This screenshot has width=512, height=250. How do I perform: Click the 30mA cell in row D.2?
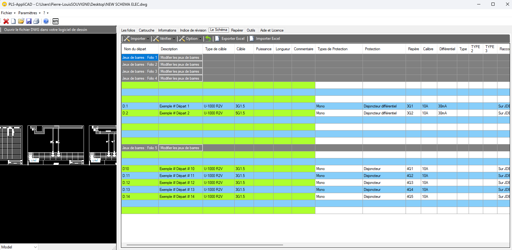(447, 113)
